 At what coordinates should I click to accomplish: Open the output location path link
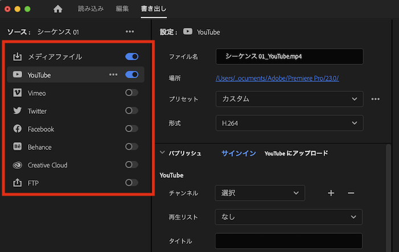pos(277,78)
